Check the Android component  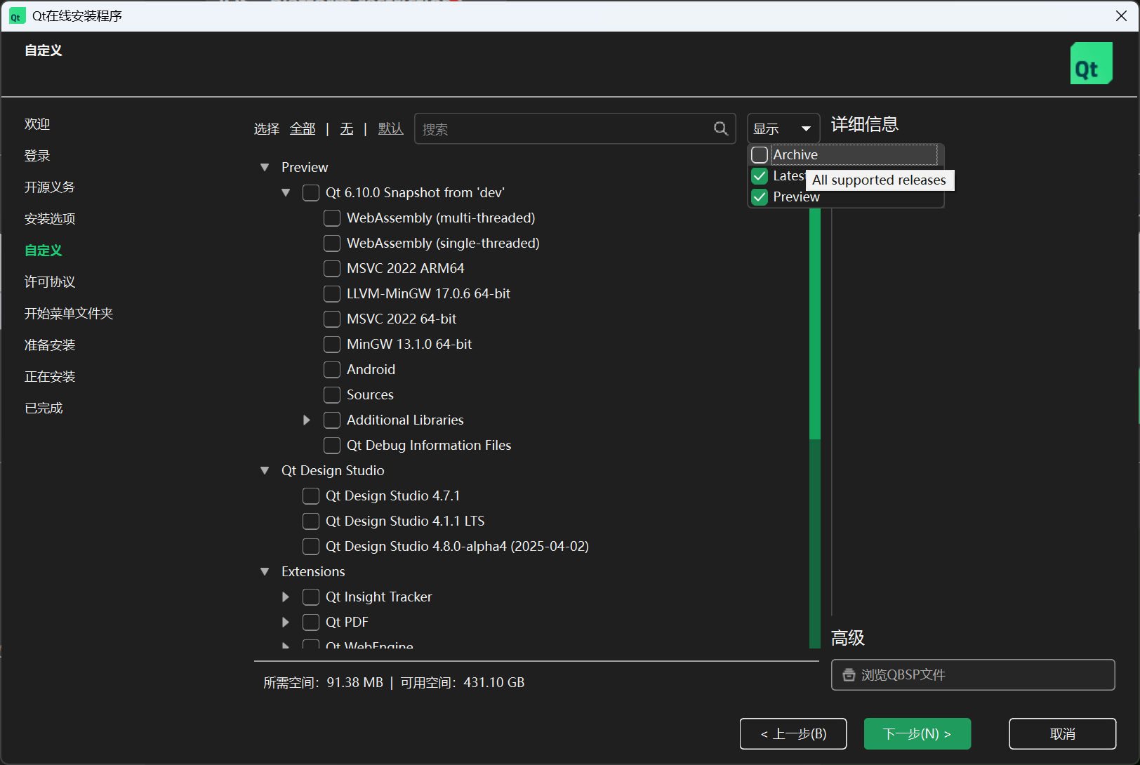click(332, 369)
